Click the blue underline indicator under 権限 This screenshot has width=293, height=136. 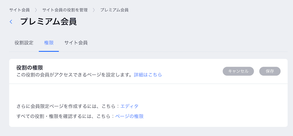(49, 51)
